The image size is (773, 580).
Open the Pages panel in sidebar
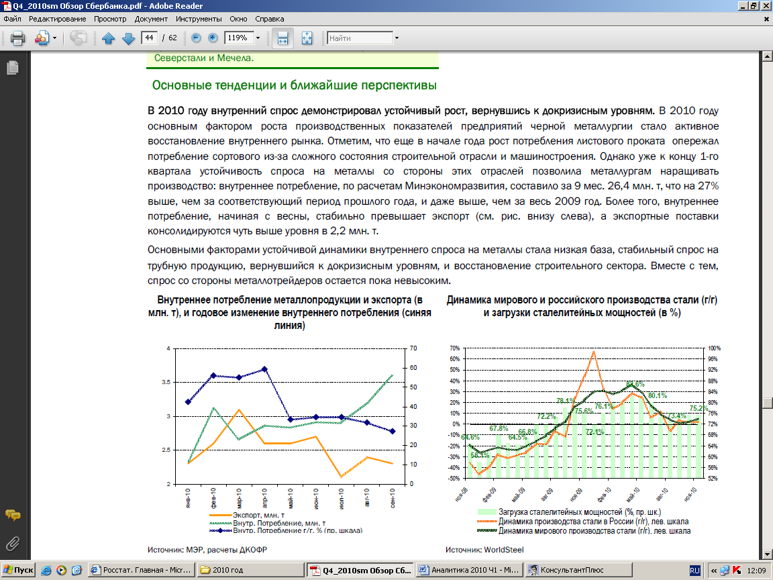point(13,68)
